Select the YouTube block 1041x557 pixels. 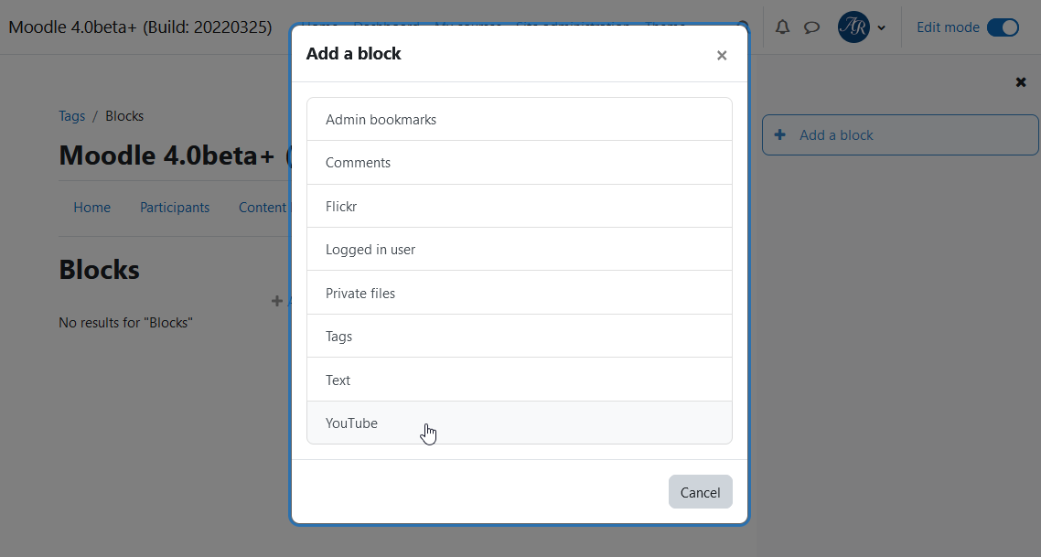(520, 423)
